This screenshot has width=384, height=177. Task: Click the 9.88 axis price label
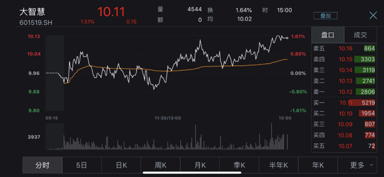click(x=34, y=92)
